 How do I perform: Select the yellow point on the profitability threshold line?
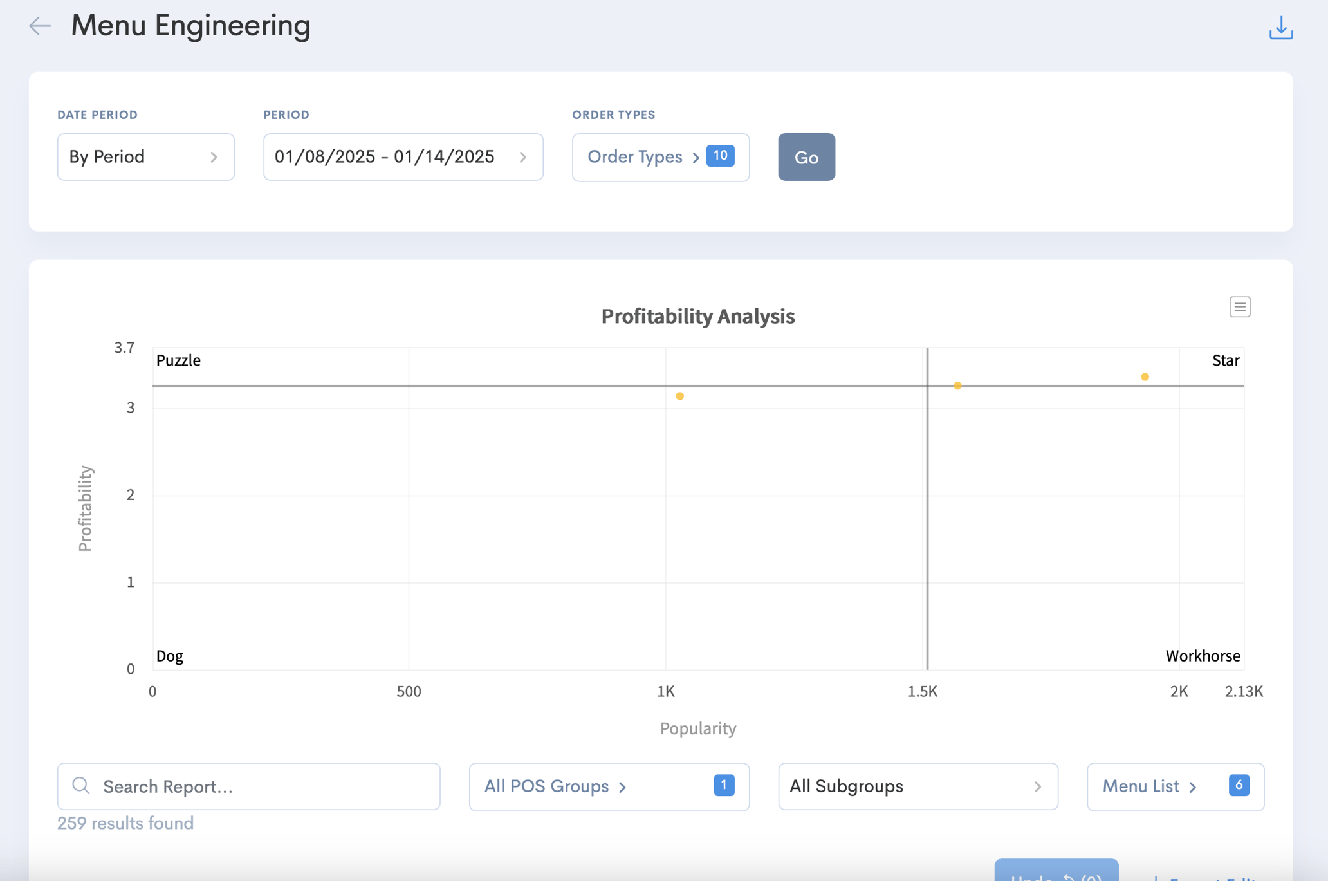click(x=957, y=385)
